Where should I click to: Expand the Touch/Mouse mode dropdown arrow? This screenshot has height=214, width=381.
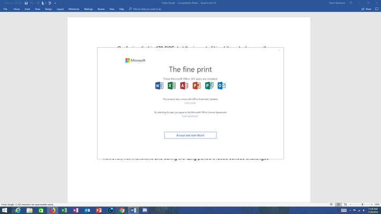(46, 3)
